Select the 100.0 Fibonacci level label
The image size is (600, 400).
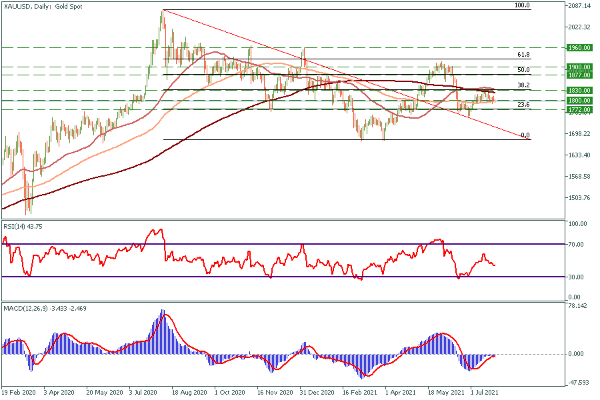(x=522, y=5)
